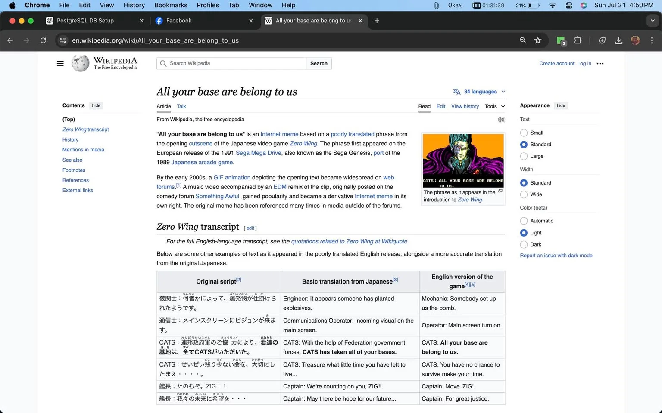Switch to the Talk tab
662x413 pixels.
(181, 106)
